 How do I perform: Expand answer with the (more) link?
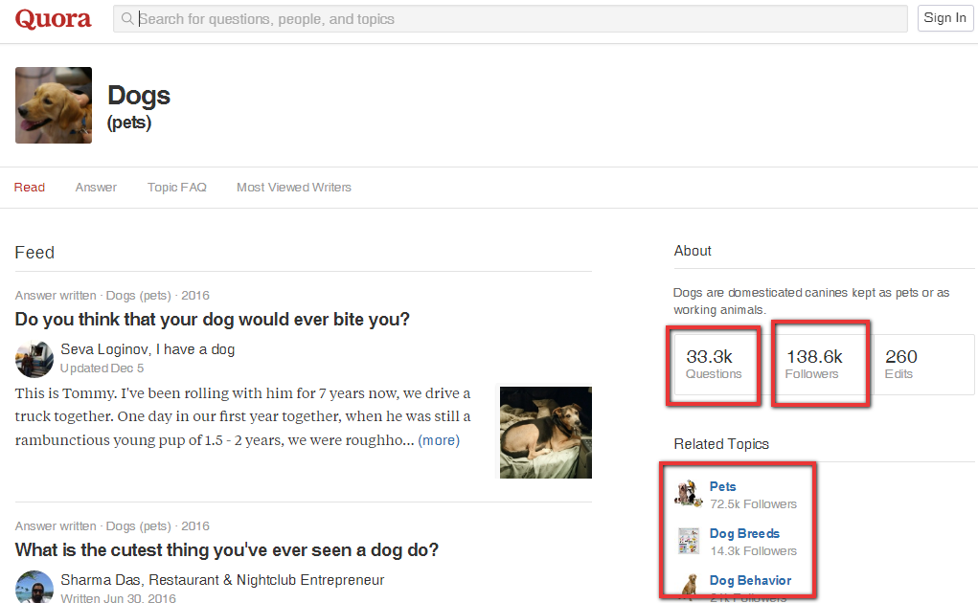tap(439, 440)
